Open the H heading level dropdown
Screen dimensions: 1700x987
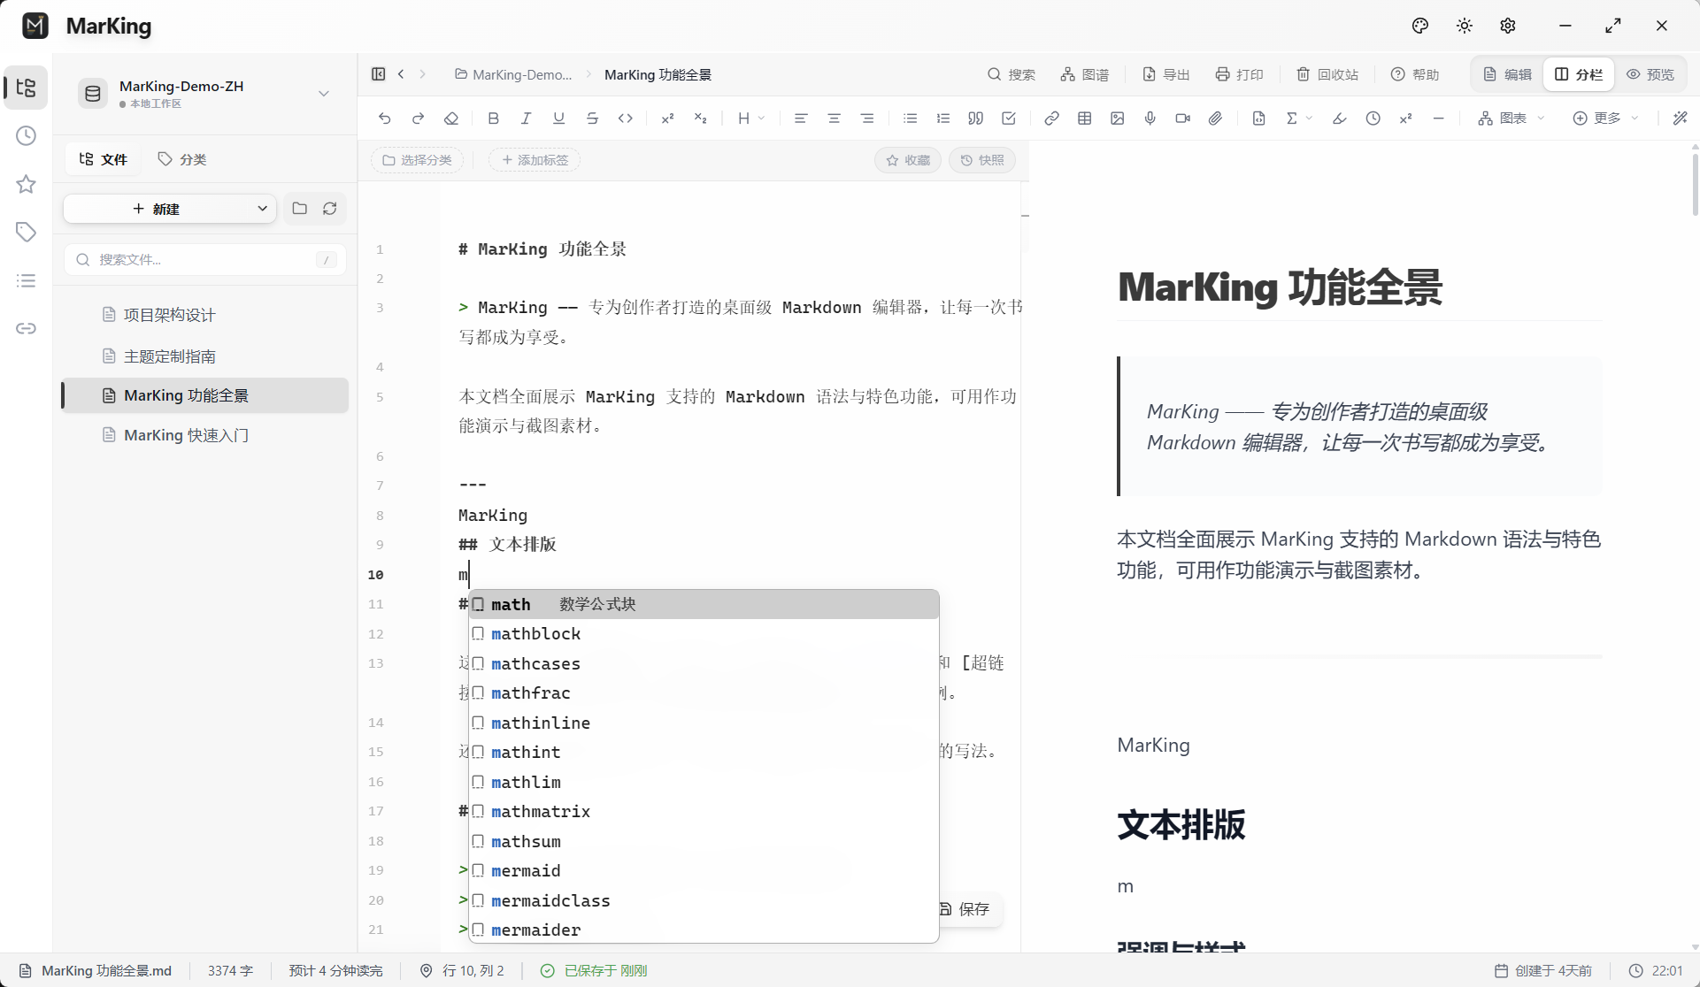tap(751, 119)
